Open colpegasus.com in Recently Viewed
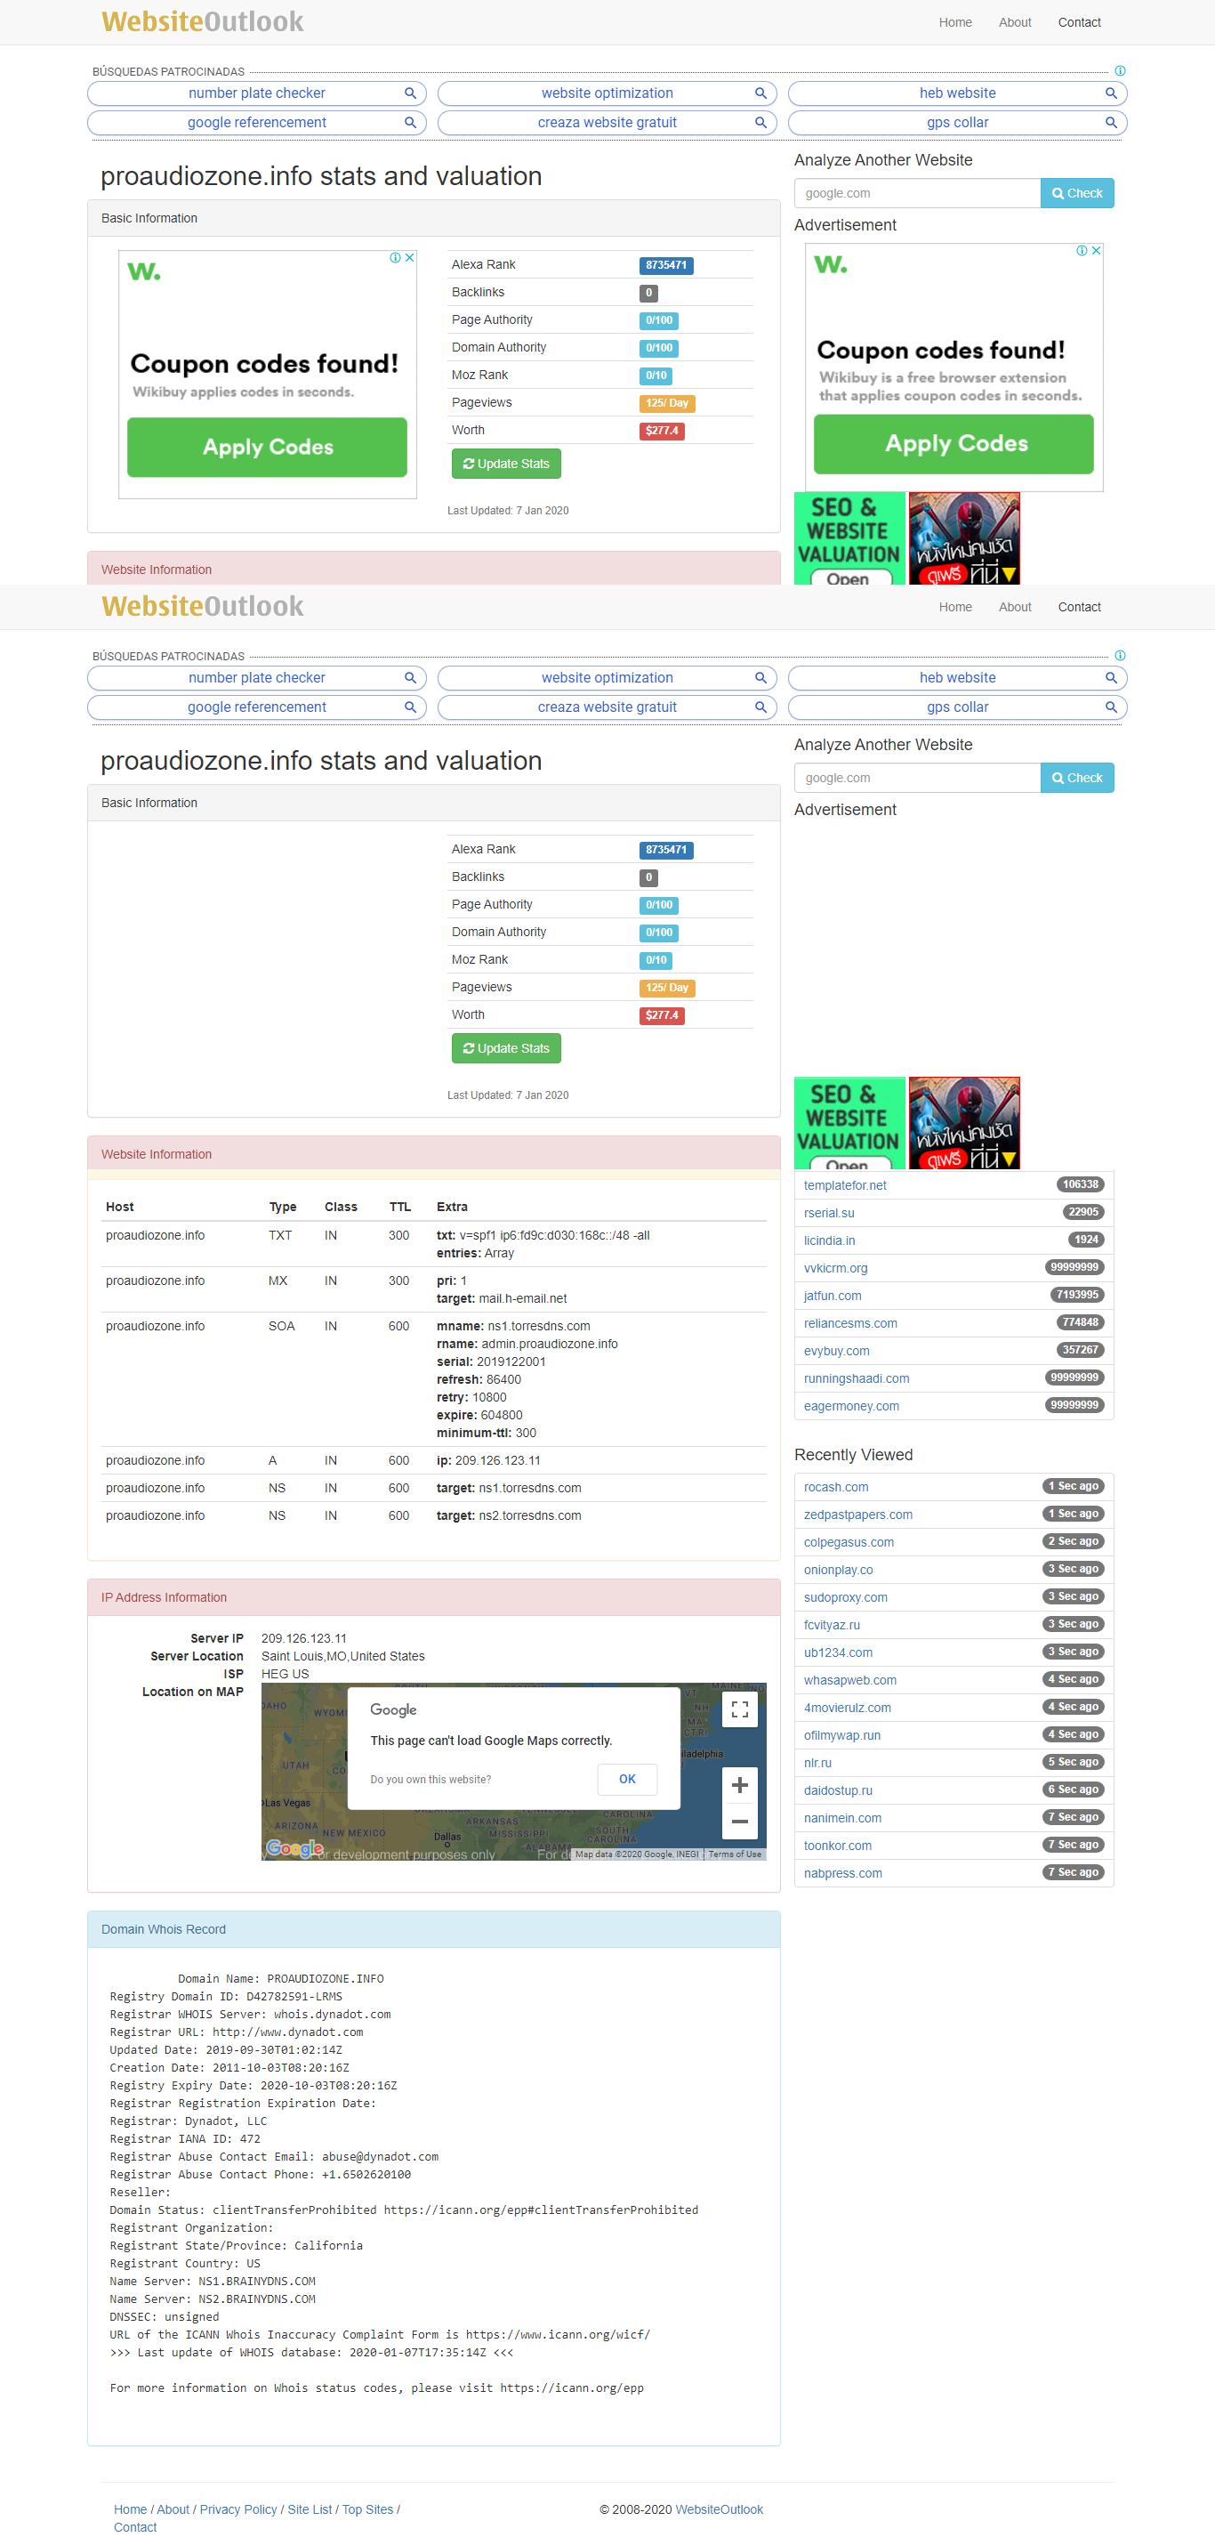 pyautogui.click(x=849, y=1542)
